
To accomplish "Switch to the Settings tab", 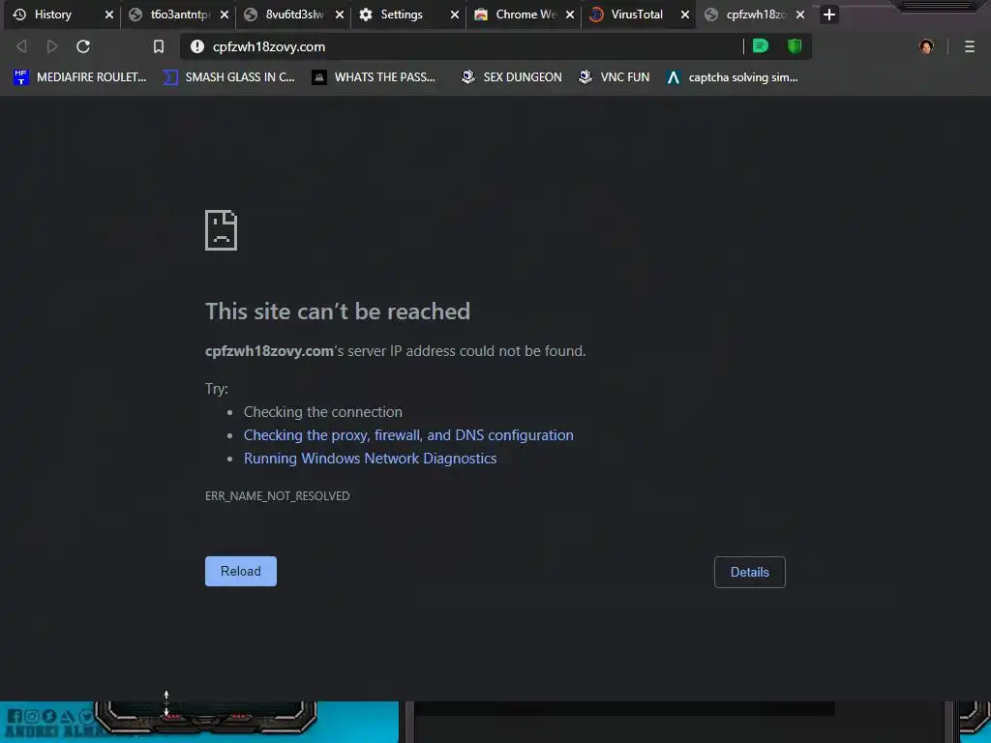I will tap(402, 15).
